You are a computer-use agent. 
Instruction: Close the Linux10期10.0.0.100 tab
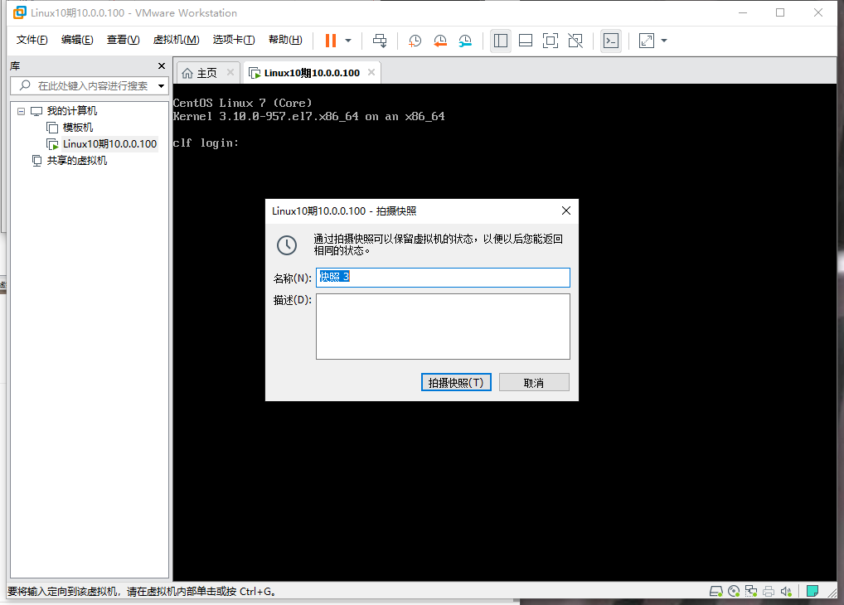[x=371, y=72]
